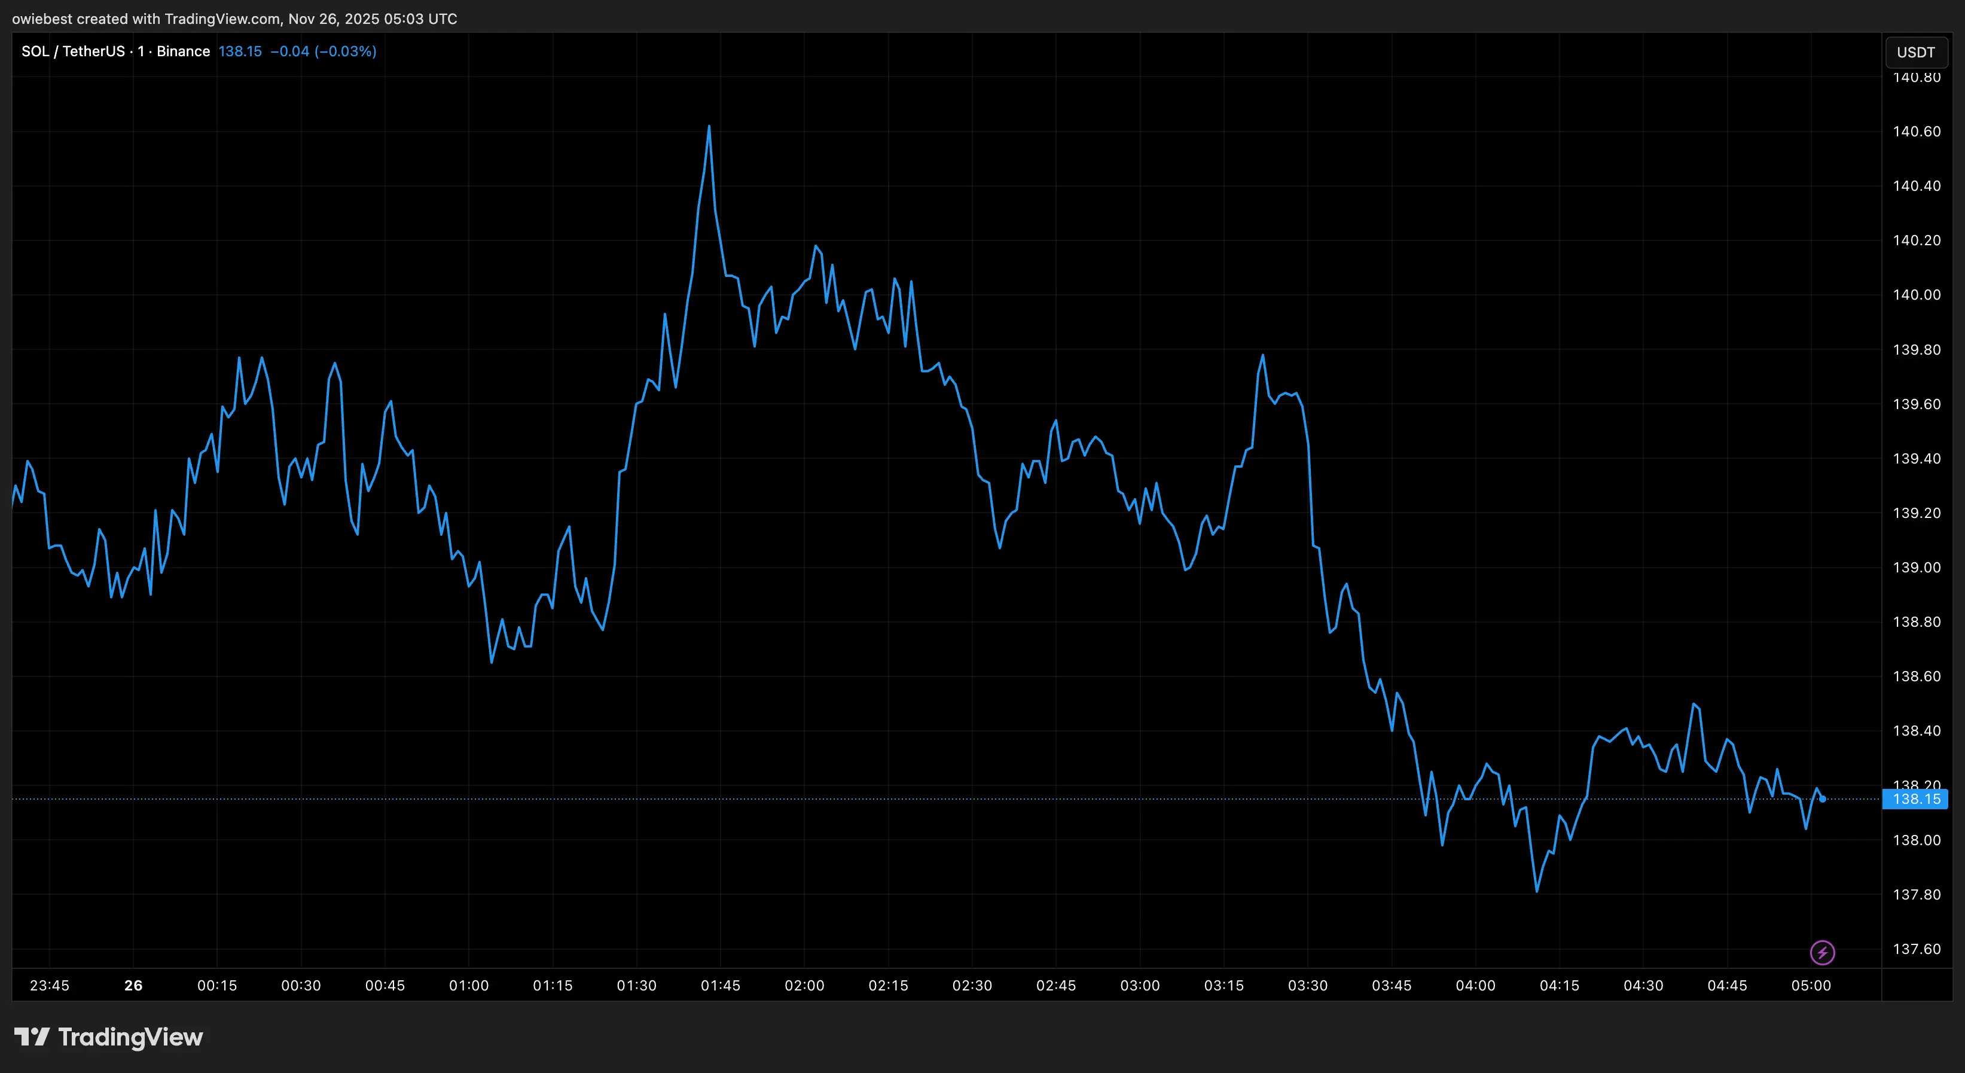Click the 140.60 level on price scale
This screenshot has width=1965, height=1073.
pos(1918,131)
